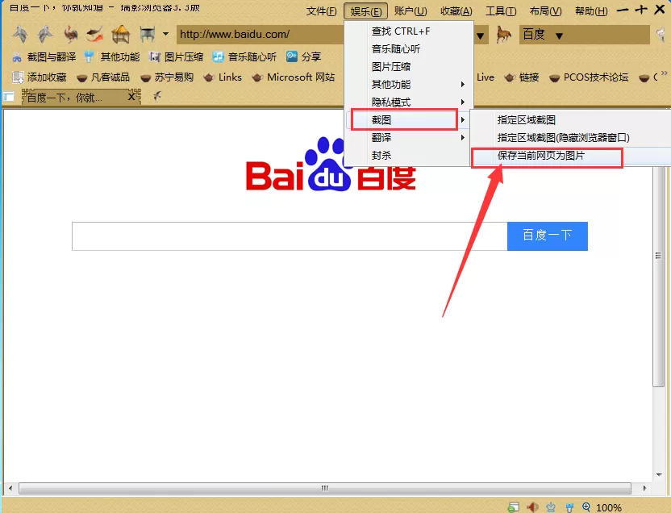The height and width of the screenshot is (513, 671).
Task: Choose 指定区域截图(隐藏浏览器窗口) option
Action: tap(571, 138)
